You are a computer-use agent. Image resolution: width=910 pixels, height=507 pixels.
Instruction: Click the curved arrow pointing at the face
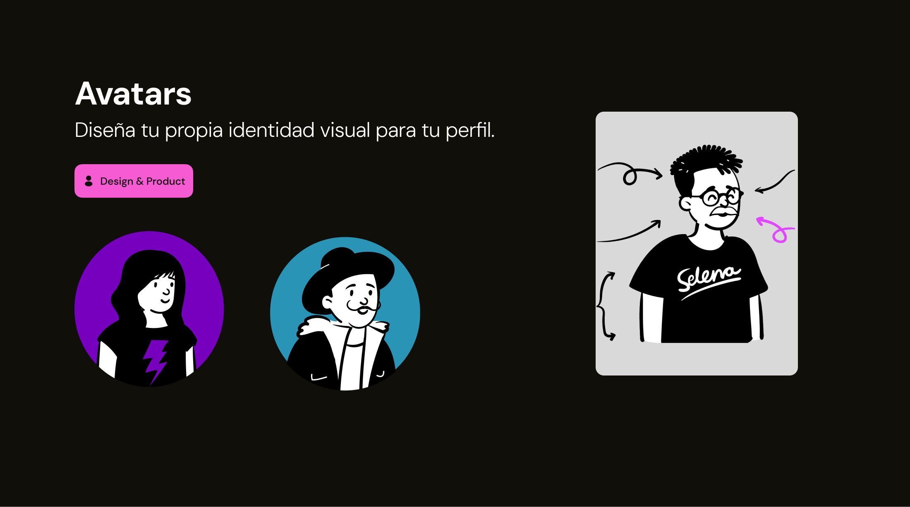[774, 182]
